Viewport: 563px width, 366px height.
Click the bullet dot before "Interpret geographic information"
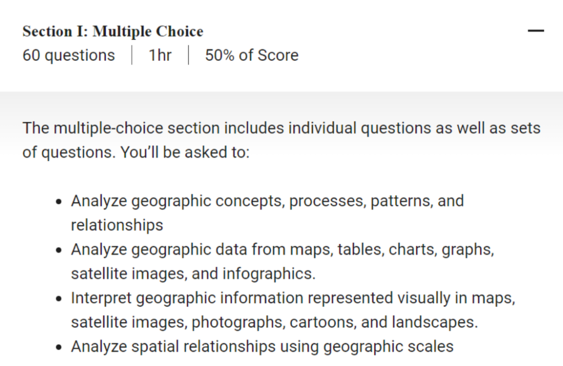pyautogui.click(x=61, y=299)
